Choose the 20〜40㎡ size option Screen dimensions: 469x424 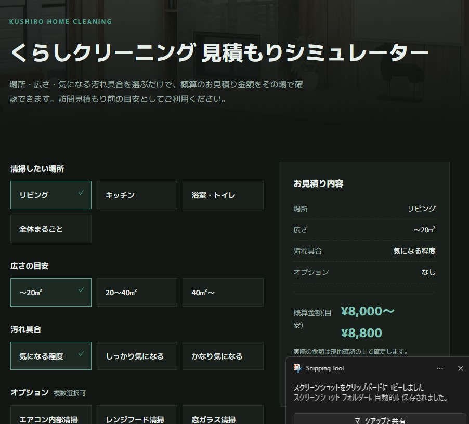(137, 292)
